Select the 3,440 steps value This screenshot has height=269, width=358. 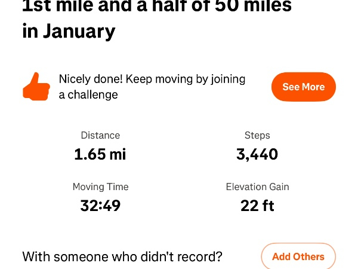point(257,154)
